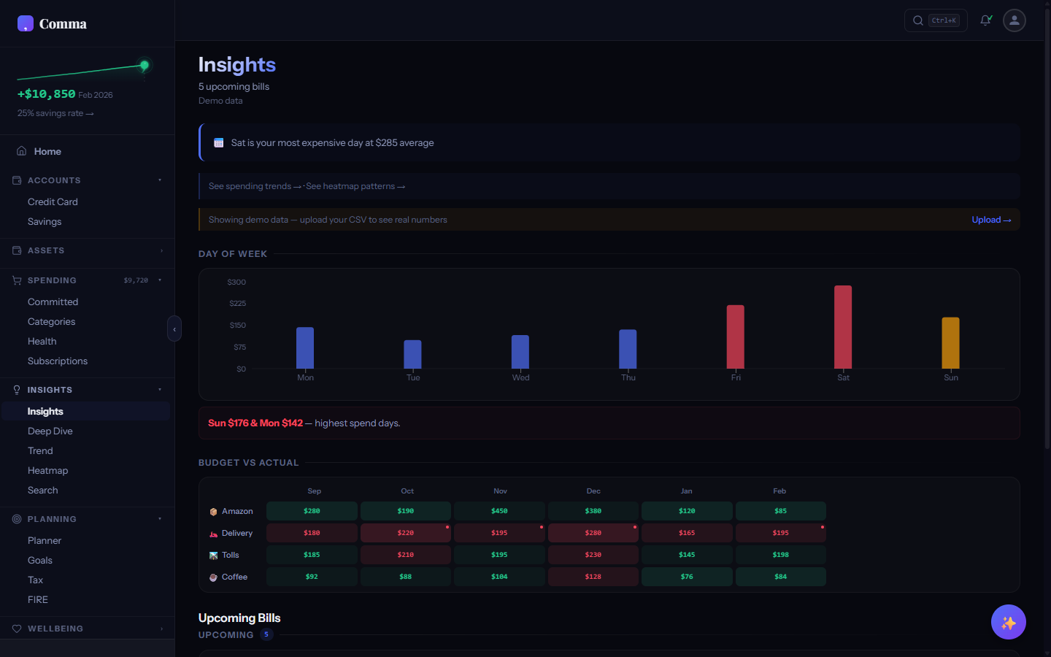
Task: Click the purple AI sparkle button
Action: pos(1008,622)
